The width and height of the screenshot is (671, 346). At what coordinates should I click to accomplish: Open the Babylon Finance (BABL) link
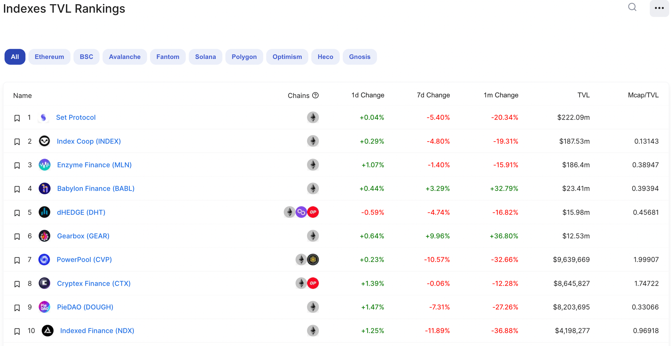point(96,188)
